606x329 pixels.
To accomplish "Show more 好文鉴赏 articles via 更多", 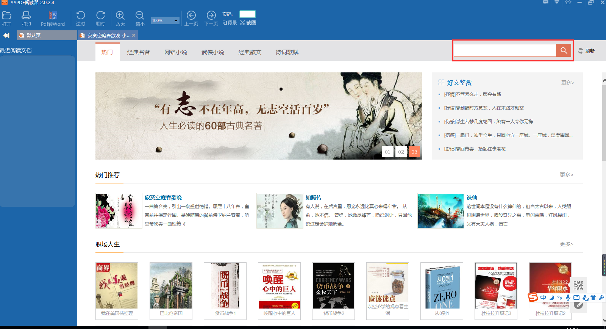I will click(x=567, y=83).
